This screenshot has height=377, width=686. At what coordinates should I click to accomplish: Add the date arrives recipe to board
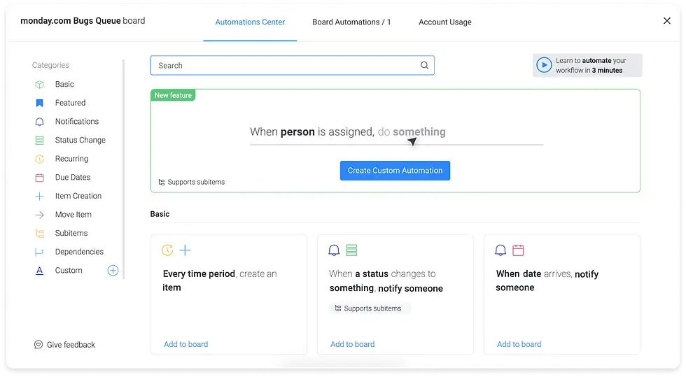pyautogui.click(x=519, y=344)
